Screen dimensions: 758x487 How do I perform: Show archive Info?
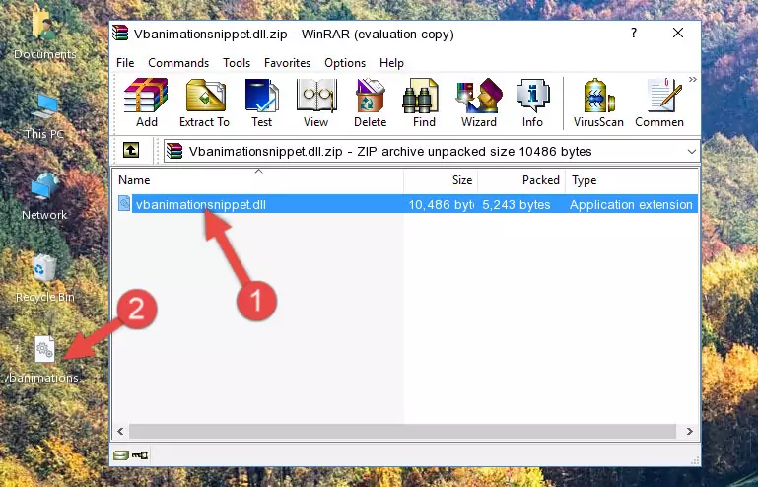coord(532,103)
